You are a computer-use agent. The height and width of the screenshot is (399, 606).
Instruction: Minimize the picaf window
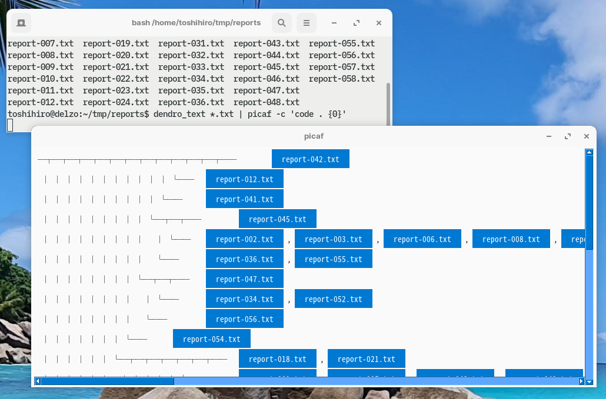(x=549, y=136)
